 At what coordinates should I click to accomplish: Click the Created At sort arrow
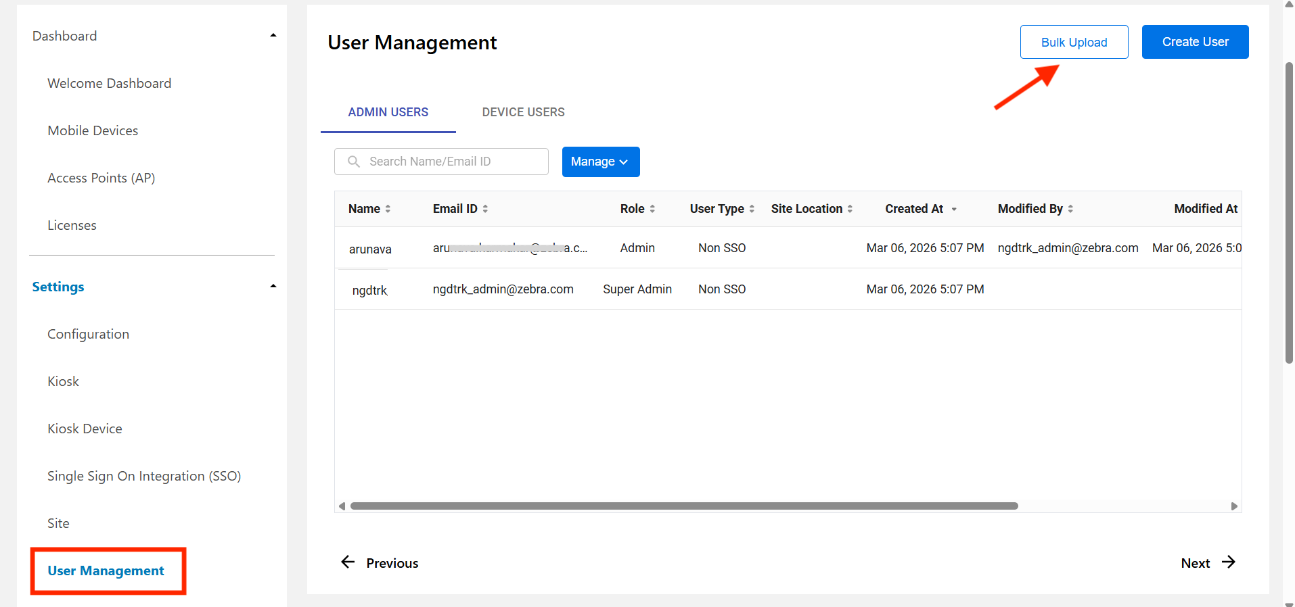point(954,210)
